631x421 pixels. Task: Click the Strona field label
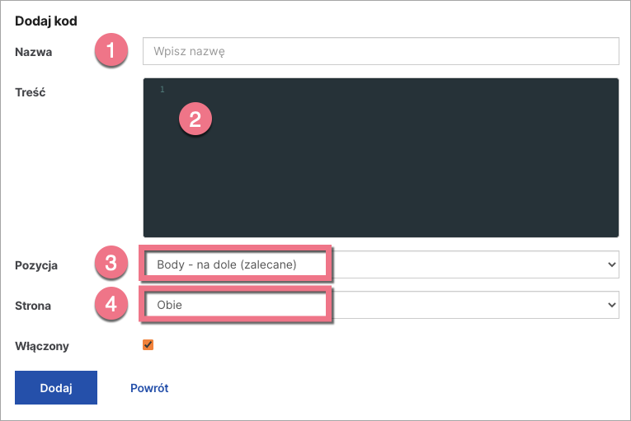click(33, 306)
